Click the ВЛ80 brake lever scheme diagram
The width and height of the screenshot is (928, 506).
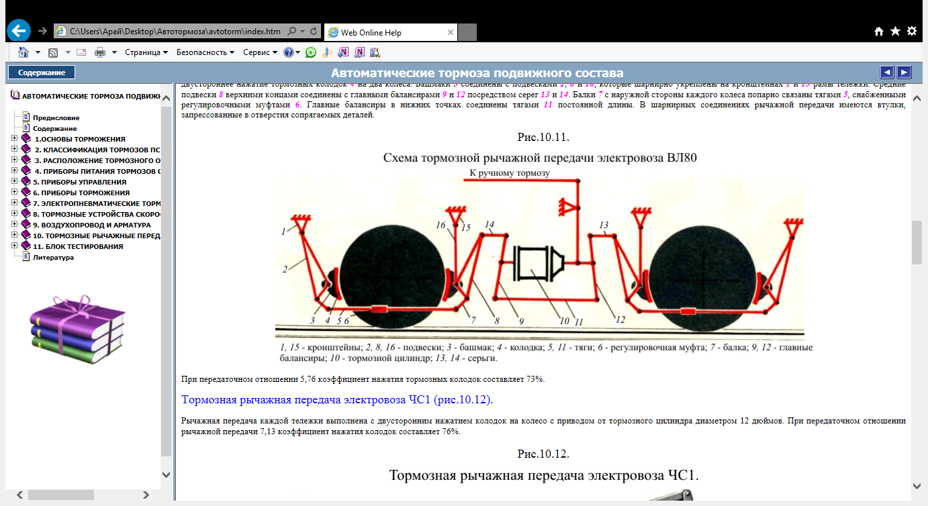(x=539, y=258)
